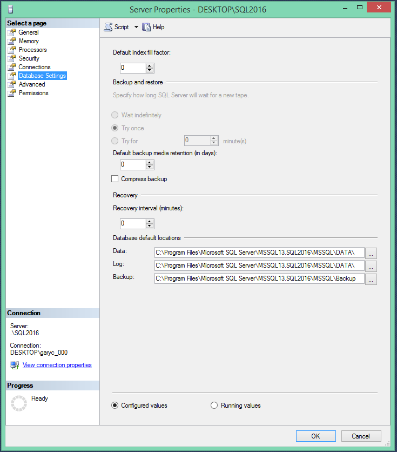Close the Server Properties window
The height and width of the screenshot is (452, 397).
pos(379,7)
